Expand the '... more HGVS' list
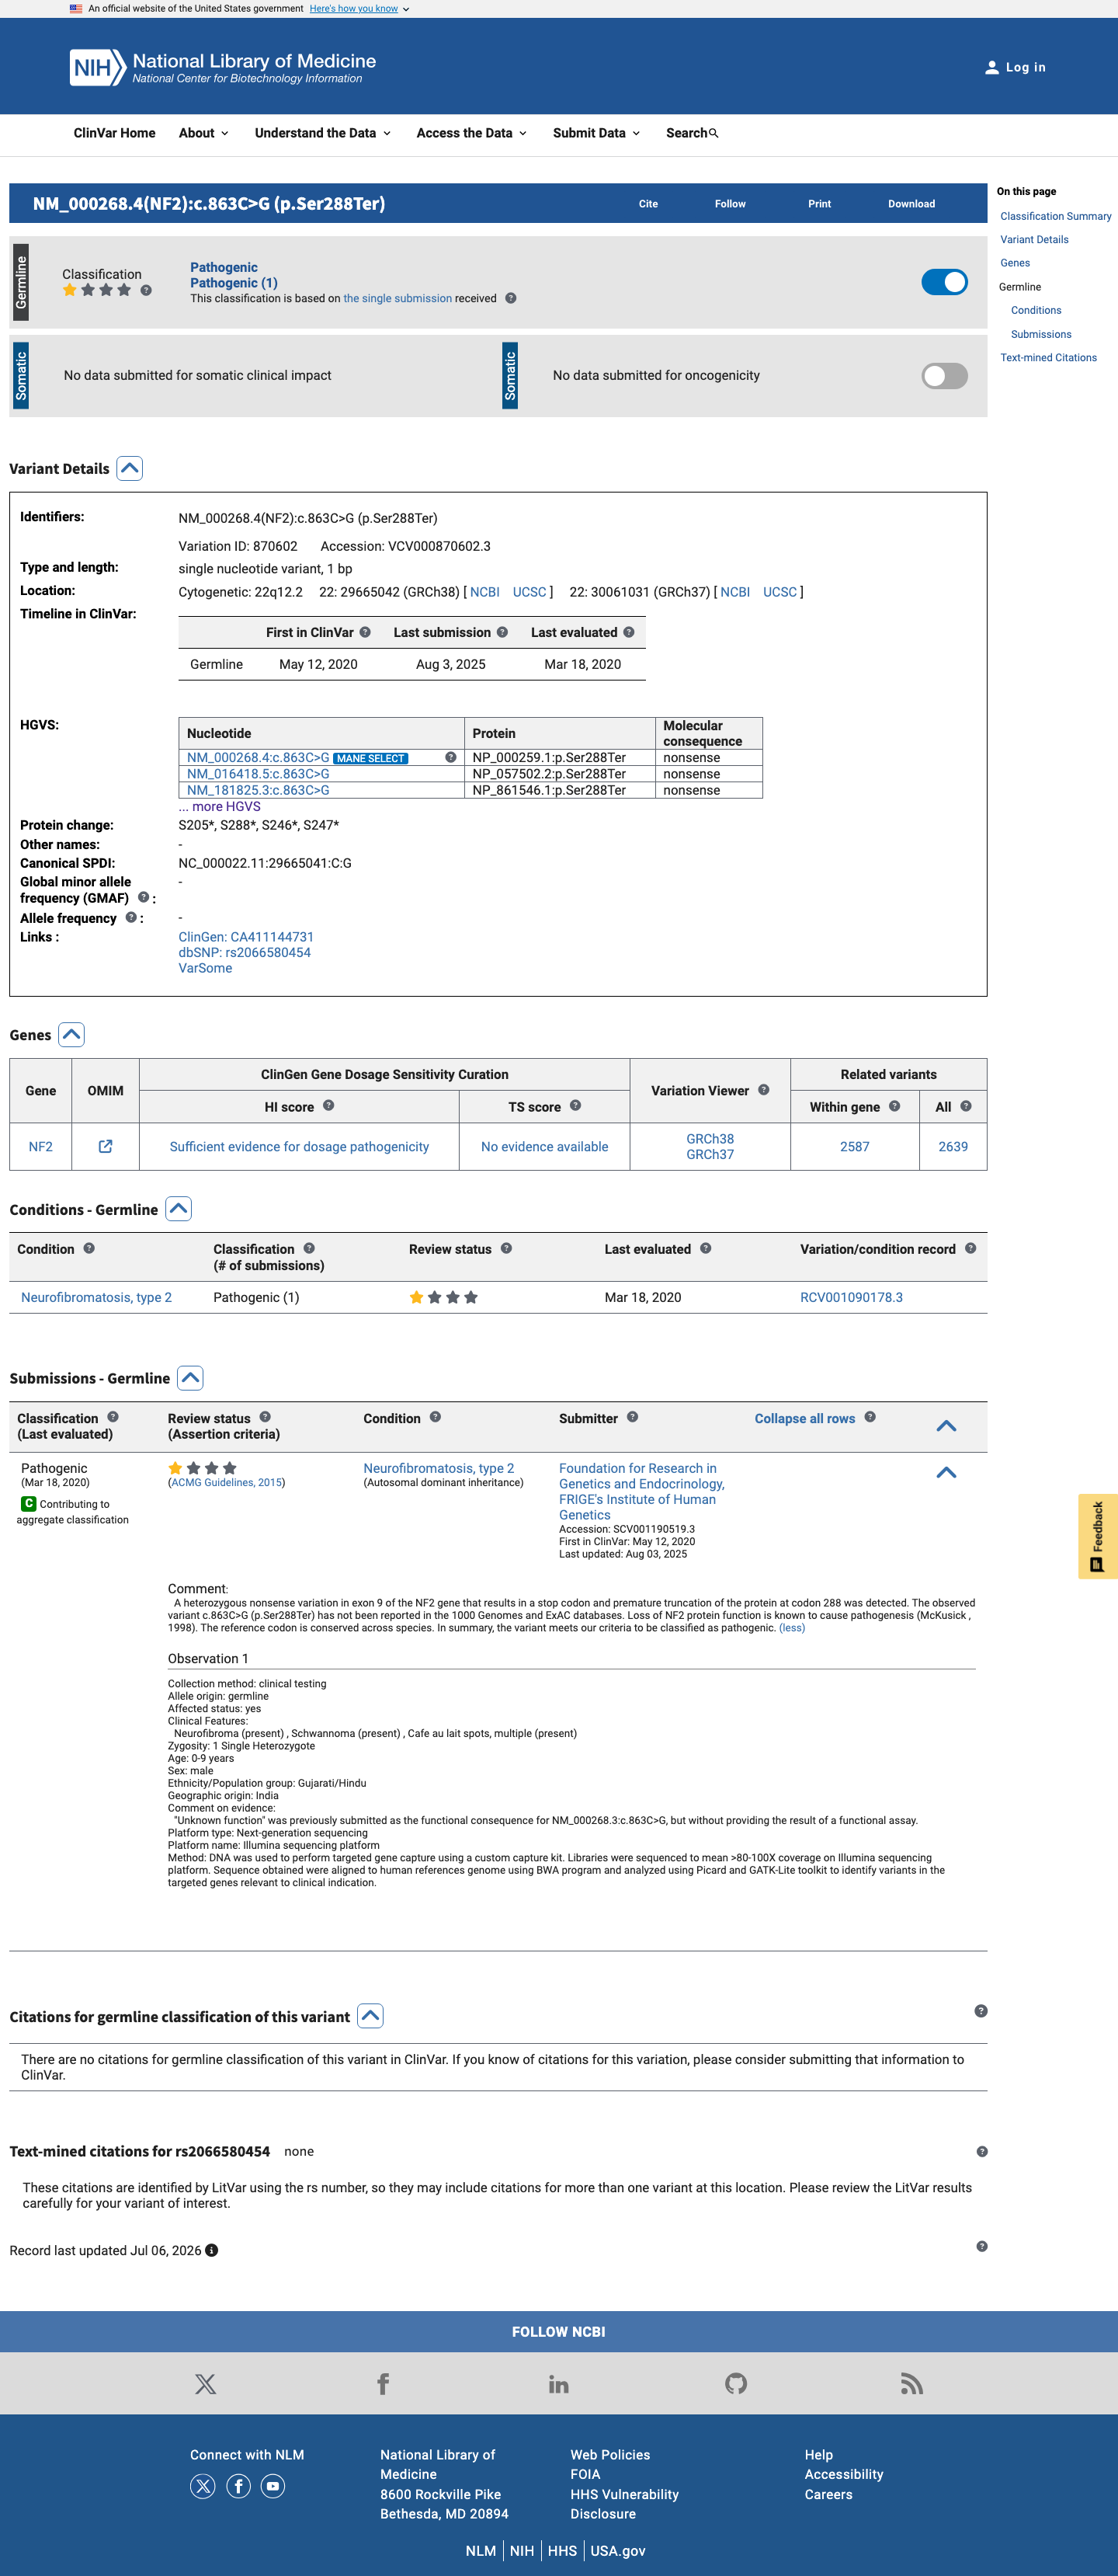The width and height of the screenshot is (1118, 2576). point(219,806)
